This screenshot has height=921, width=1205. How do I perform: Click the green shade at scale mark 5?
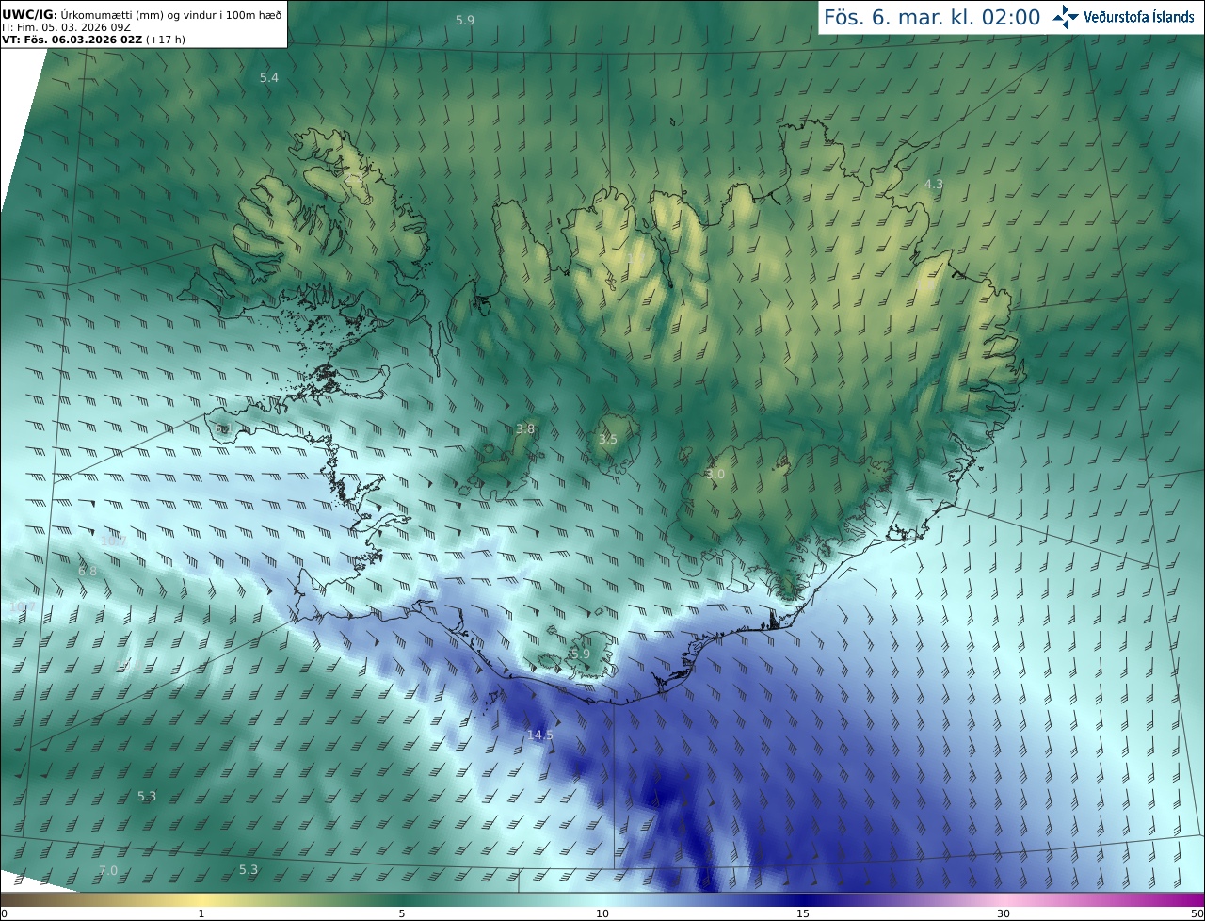pos(402,899)
